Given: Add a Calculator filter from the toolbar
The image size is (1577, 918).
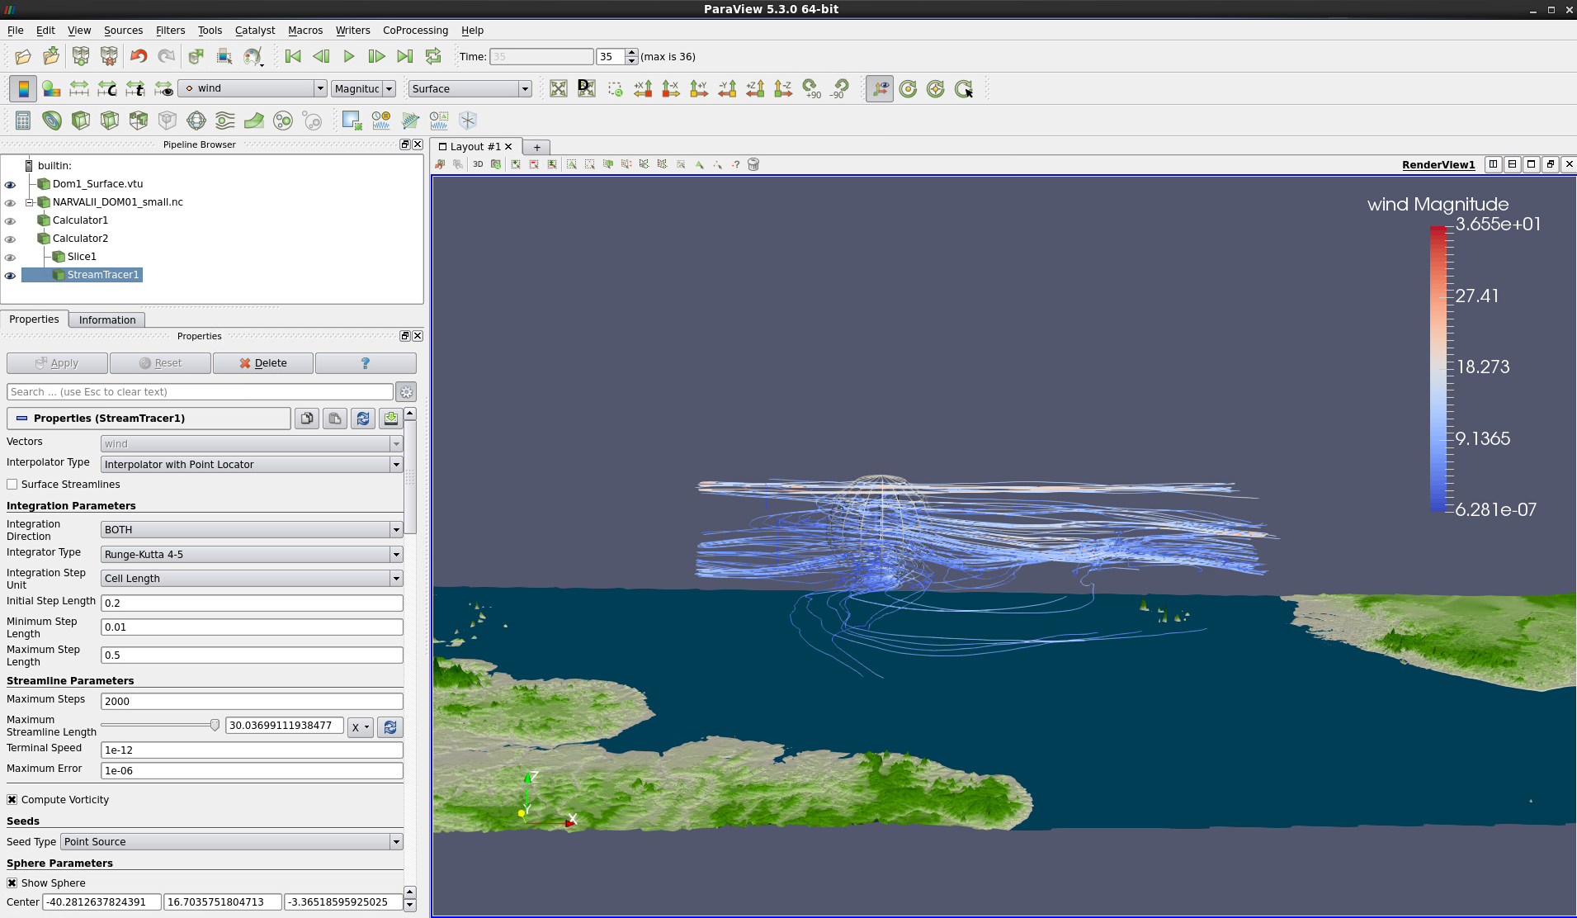Looking at the screenshot, I should click(x=23, y=121).
